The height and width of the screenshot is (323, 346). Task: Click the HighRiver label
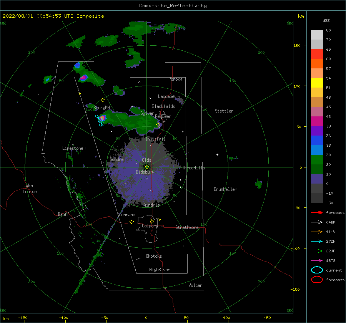coord(160,270)
